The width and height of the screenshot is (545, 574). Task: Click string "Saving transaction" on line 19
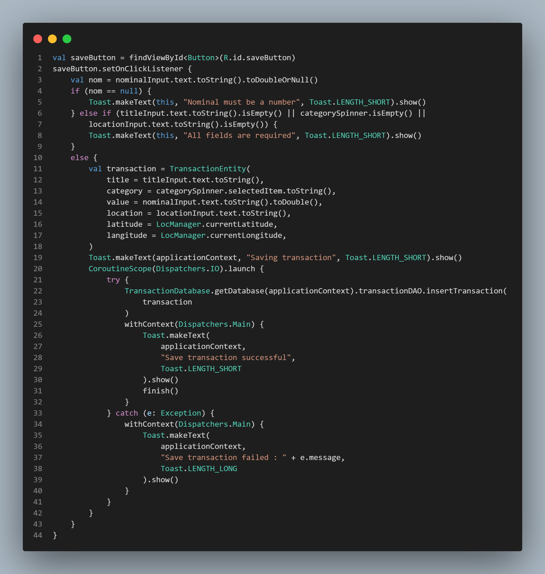(x=291, y=258)
